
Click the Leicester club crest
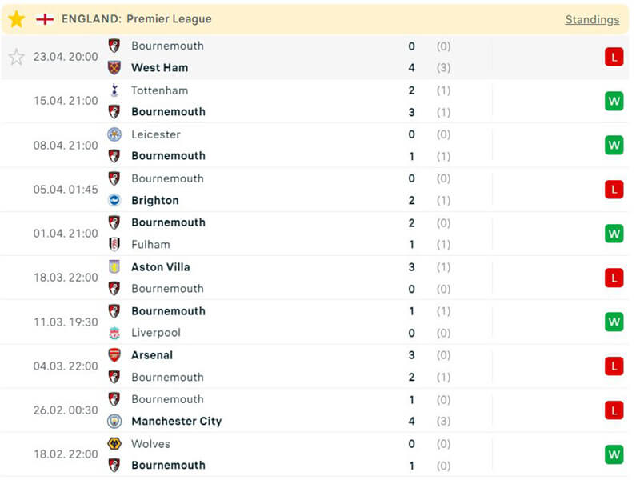114,134
